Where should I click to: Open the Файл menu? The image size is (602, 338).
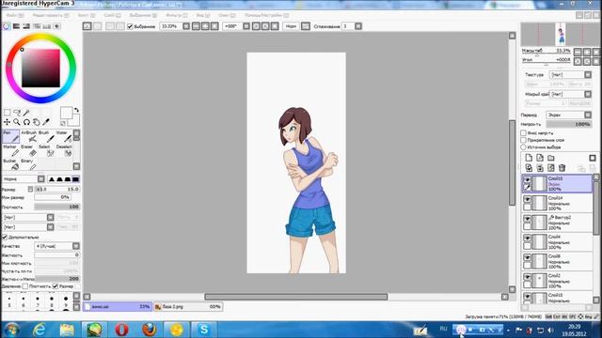point(15,15)
